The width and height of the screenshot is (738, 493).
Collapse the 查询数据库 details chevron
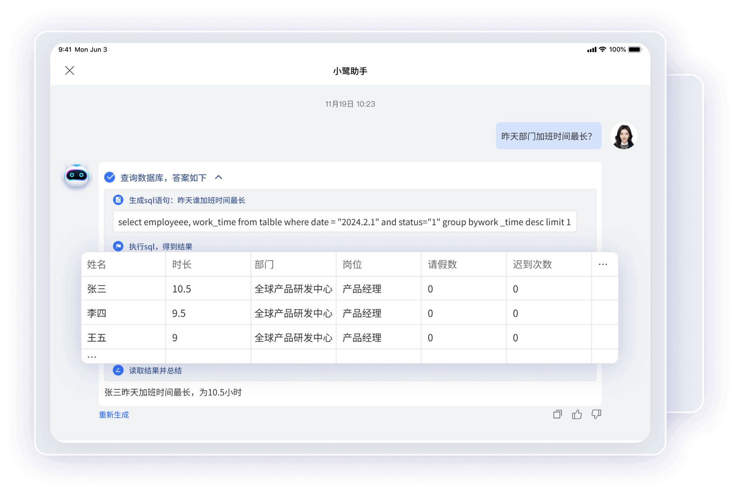[219, 177]
